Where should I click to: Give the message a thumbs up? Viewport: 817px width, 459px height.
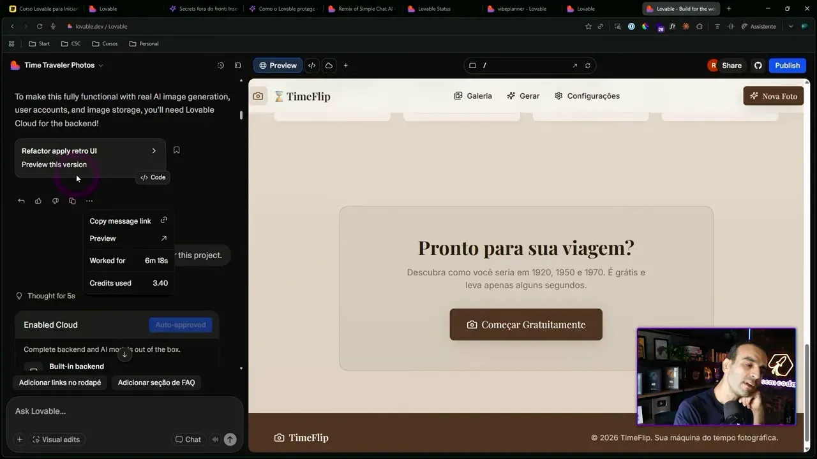click(x=38, y=200)
